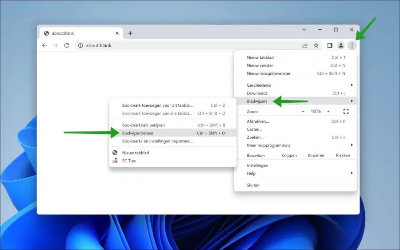The height and width of the screenshot is (250, 400).
Task: Choose Zoeken... in the menu
Action: (x=295, y=137)
